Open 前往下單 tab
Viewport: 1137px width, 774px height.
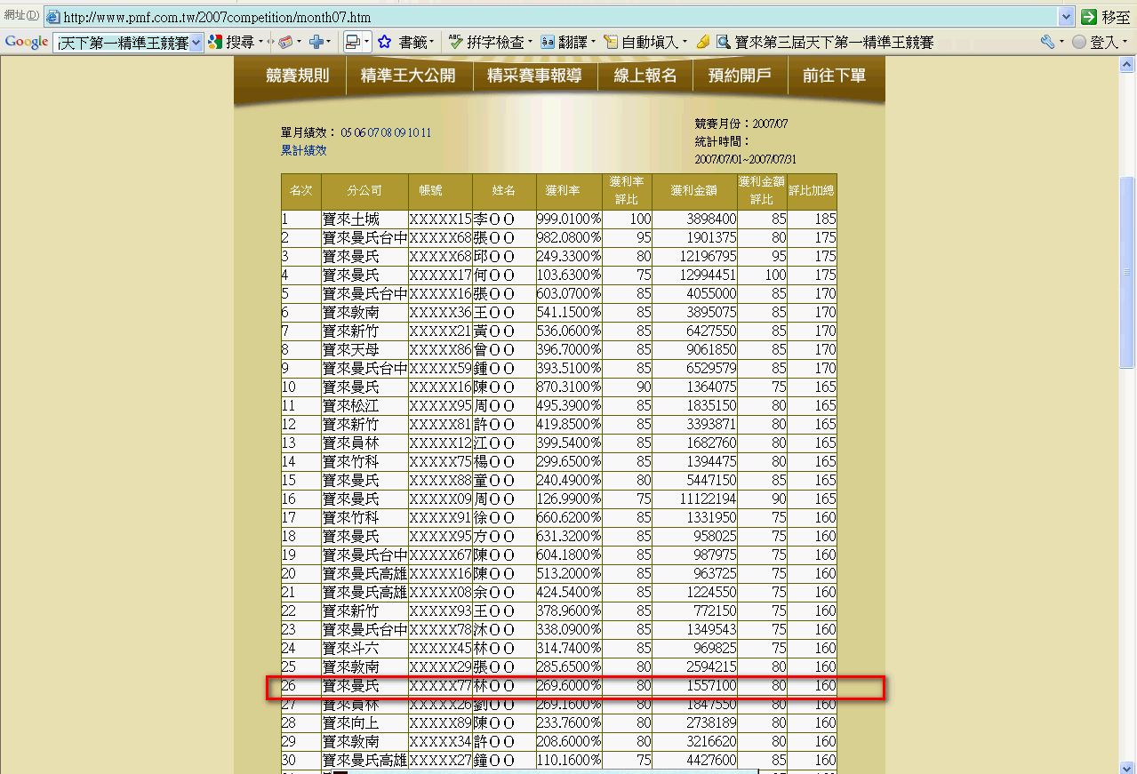tap(834, 76)
